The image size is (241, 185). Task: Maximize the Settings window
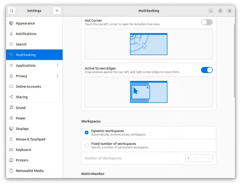[x=220, y=11]
